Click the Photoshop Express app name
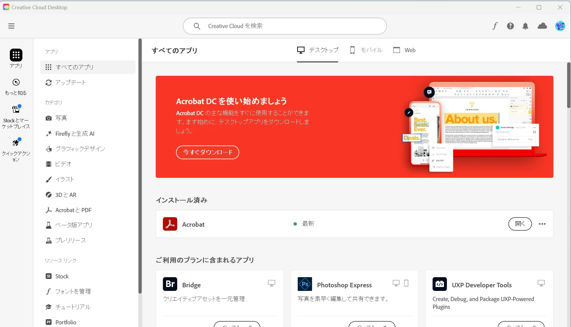This screenshot has height=327, width=571. (x=344, y=285)
